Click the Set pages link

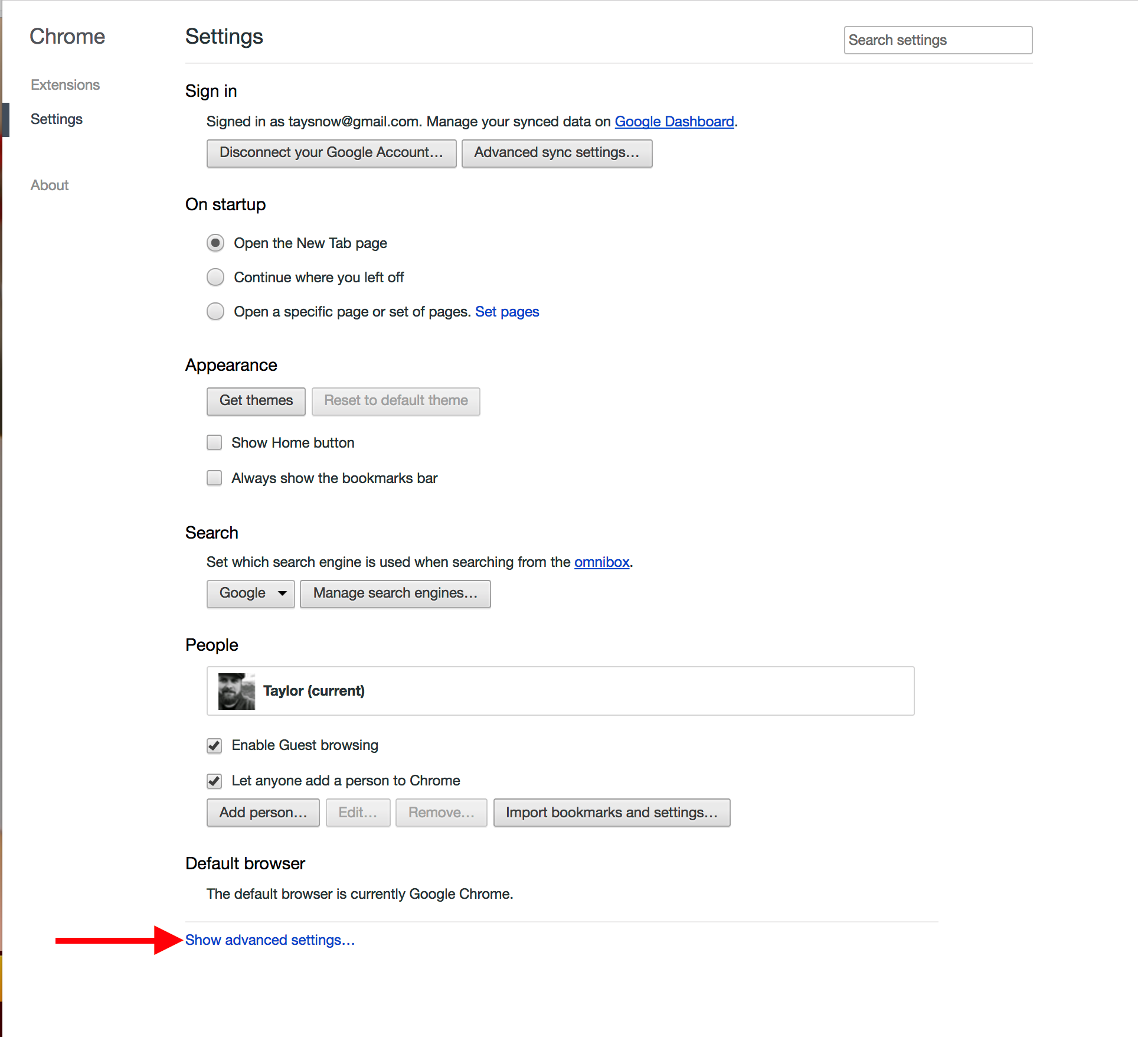pos(507,312)
